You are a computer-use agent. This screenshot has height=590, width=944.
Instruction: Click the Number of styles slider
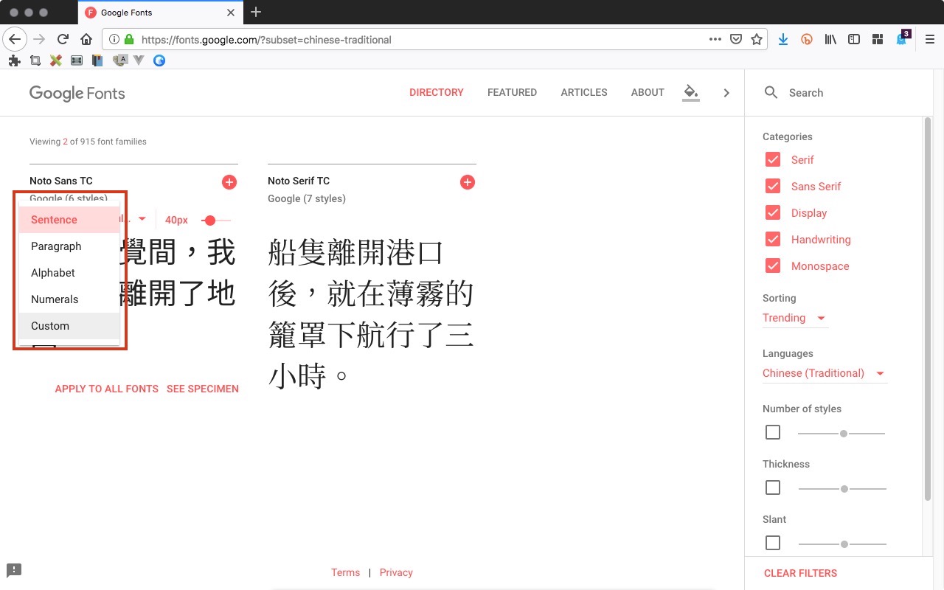[x=841, y=434]
